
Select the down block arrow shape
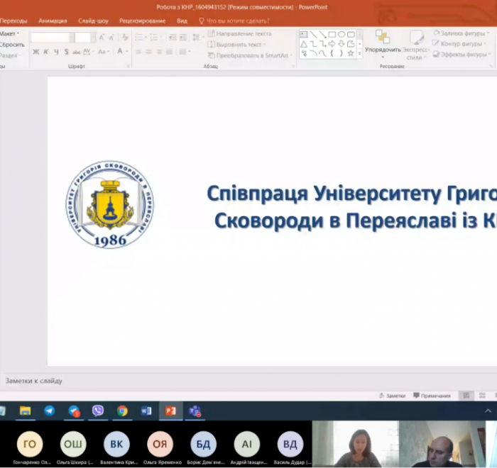342,44
